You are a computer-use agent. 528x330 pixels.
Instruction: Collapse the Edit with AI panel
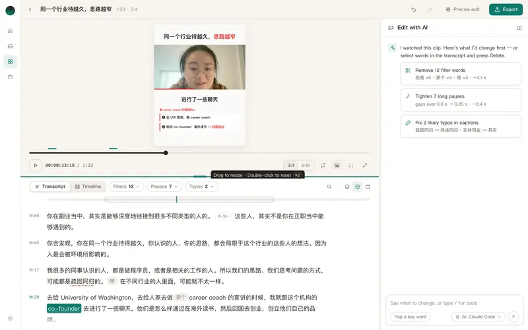(519, 28)
